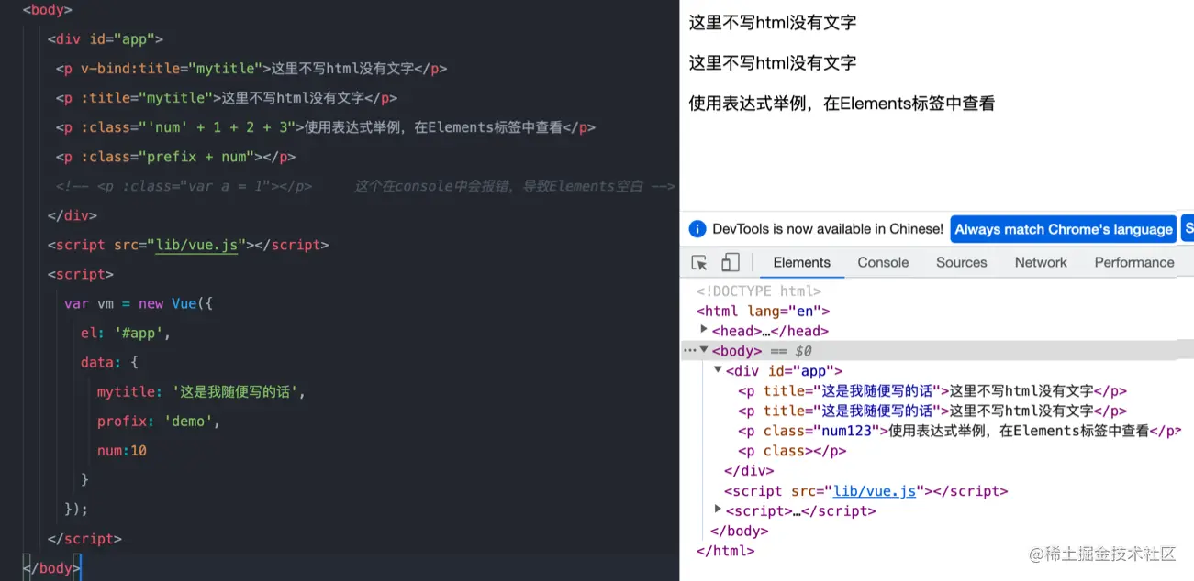Select the closing </html> tag line
This screenshot has width=1194, height=581.
pos(726,551)
